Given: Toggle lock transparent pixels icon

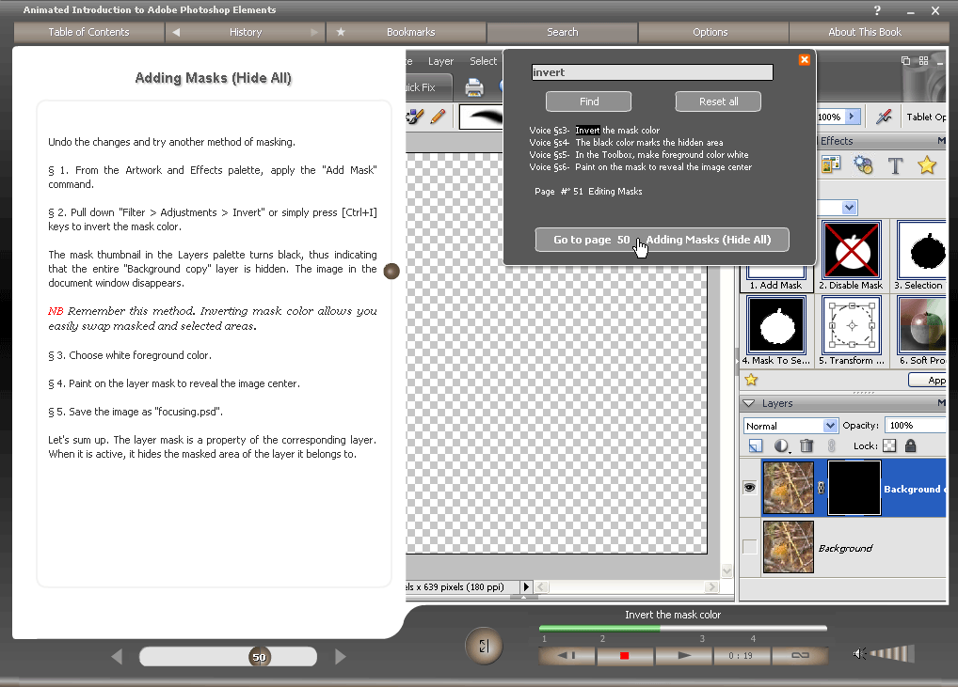Looking at the screenshot, I should pyautogui.click(x=889, y=446).
